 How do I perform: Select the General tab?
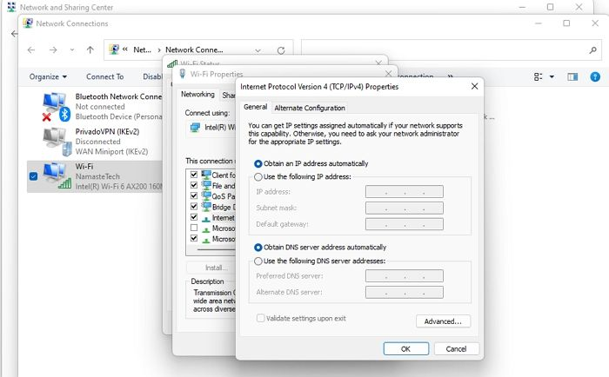255,107
